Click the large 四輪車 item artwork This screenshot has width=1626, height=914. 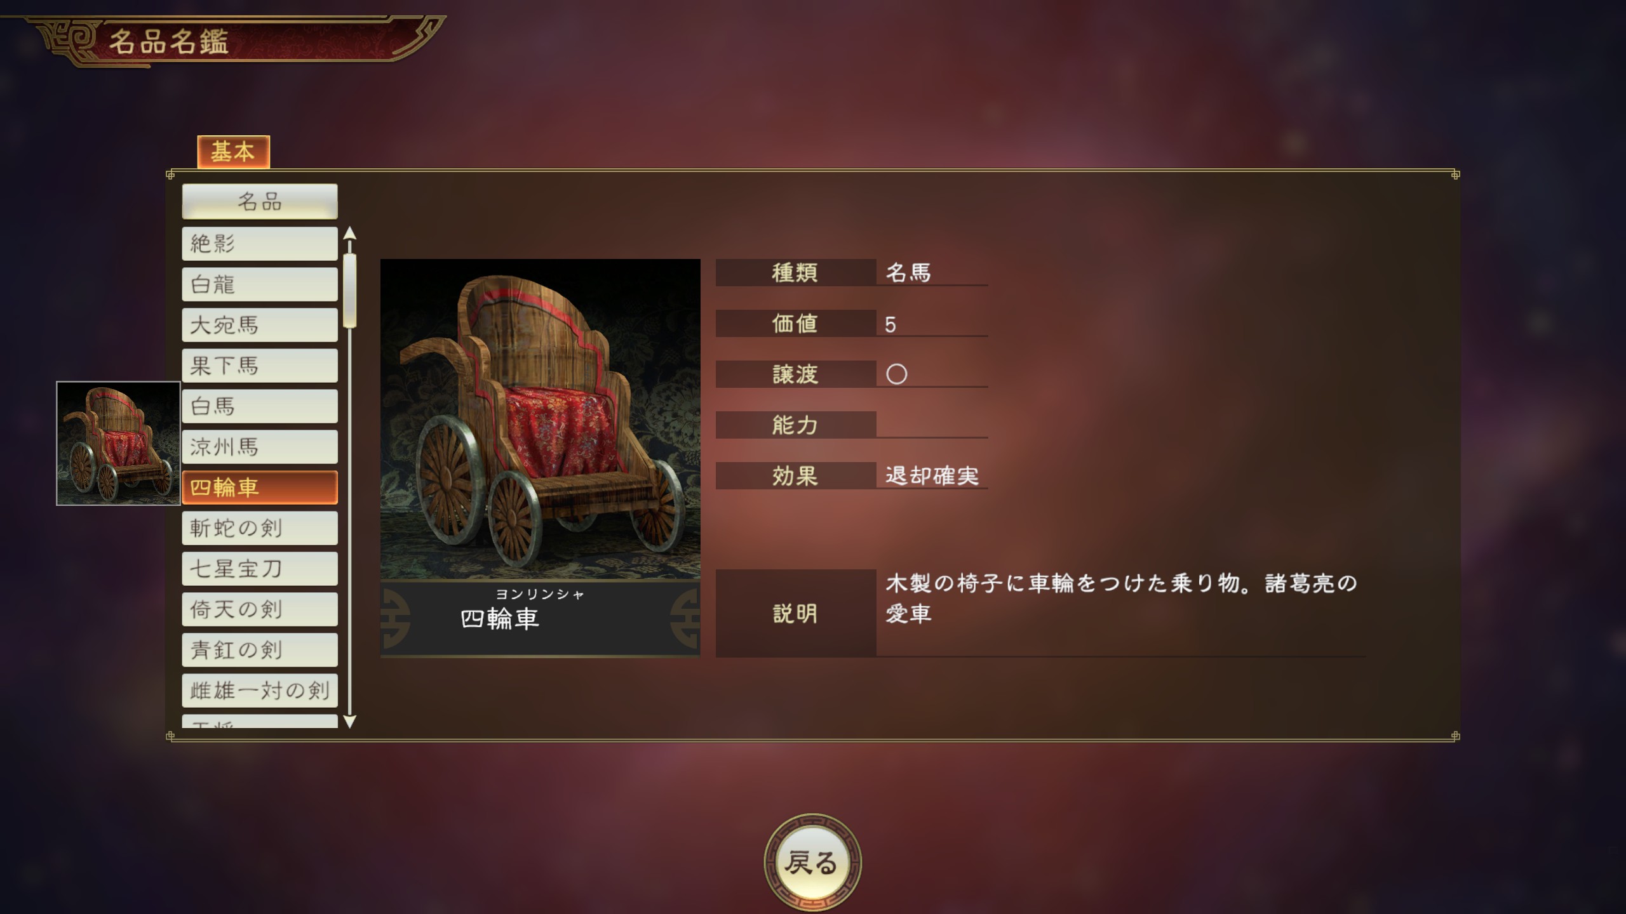coord(540,419)
